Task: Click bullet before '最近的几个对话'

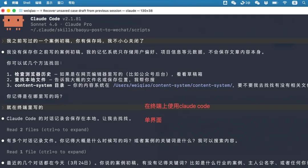Action: (3, 163)
